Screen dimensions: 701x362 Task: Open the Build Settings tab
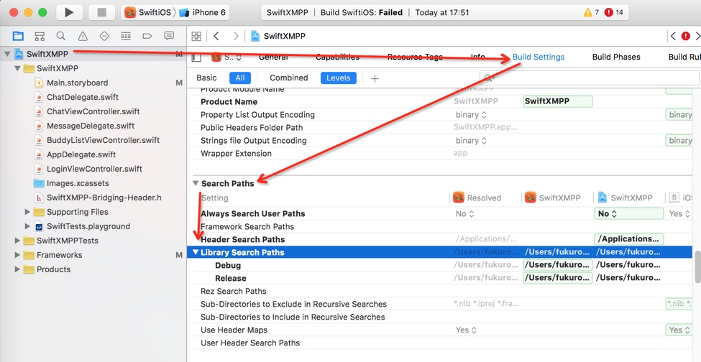(x=539, y=57)
